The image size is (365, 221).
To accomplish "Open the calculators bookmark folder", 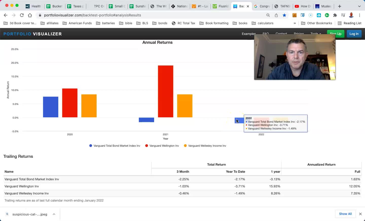I will click(262, 23).
